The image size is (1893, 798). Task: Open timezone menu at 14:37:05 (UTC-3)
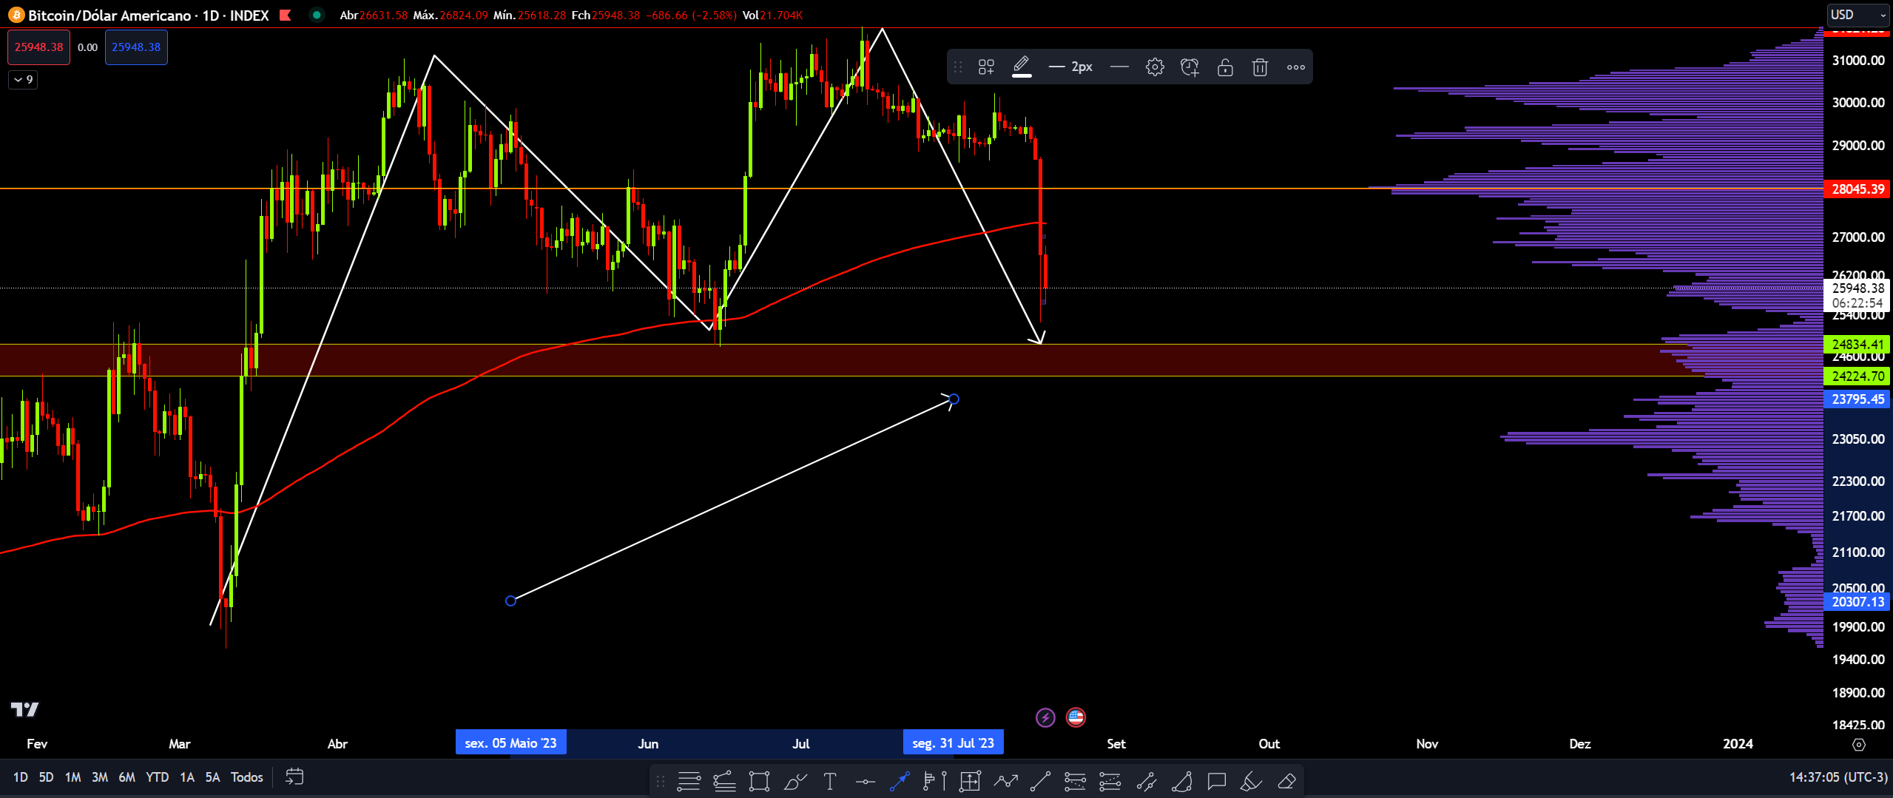click(1838, 777)
